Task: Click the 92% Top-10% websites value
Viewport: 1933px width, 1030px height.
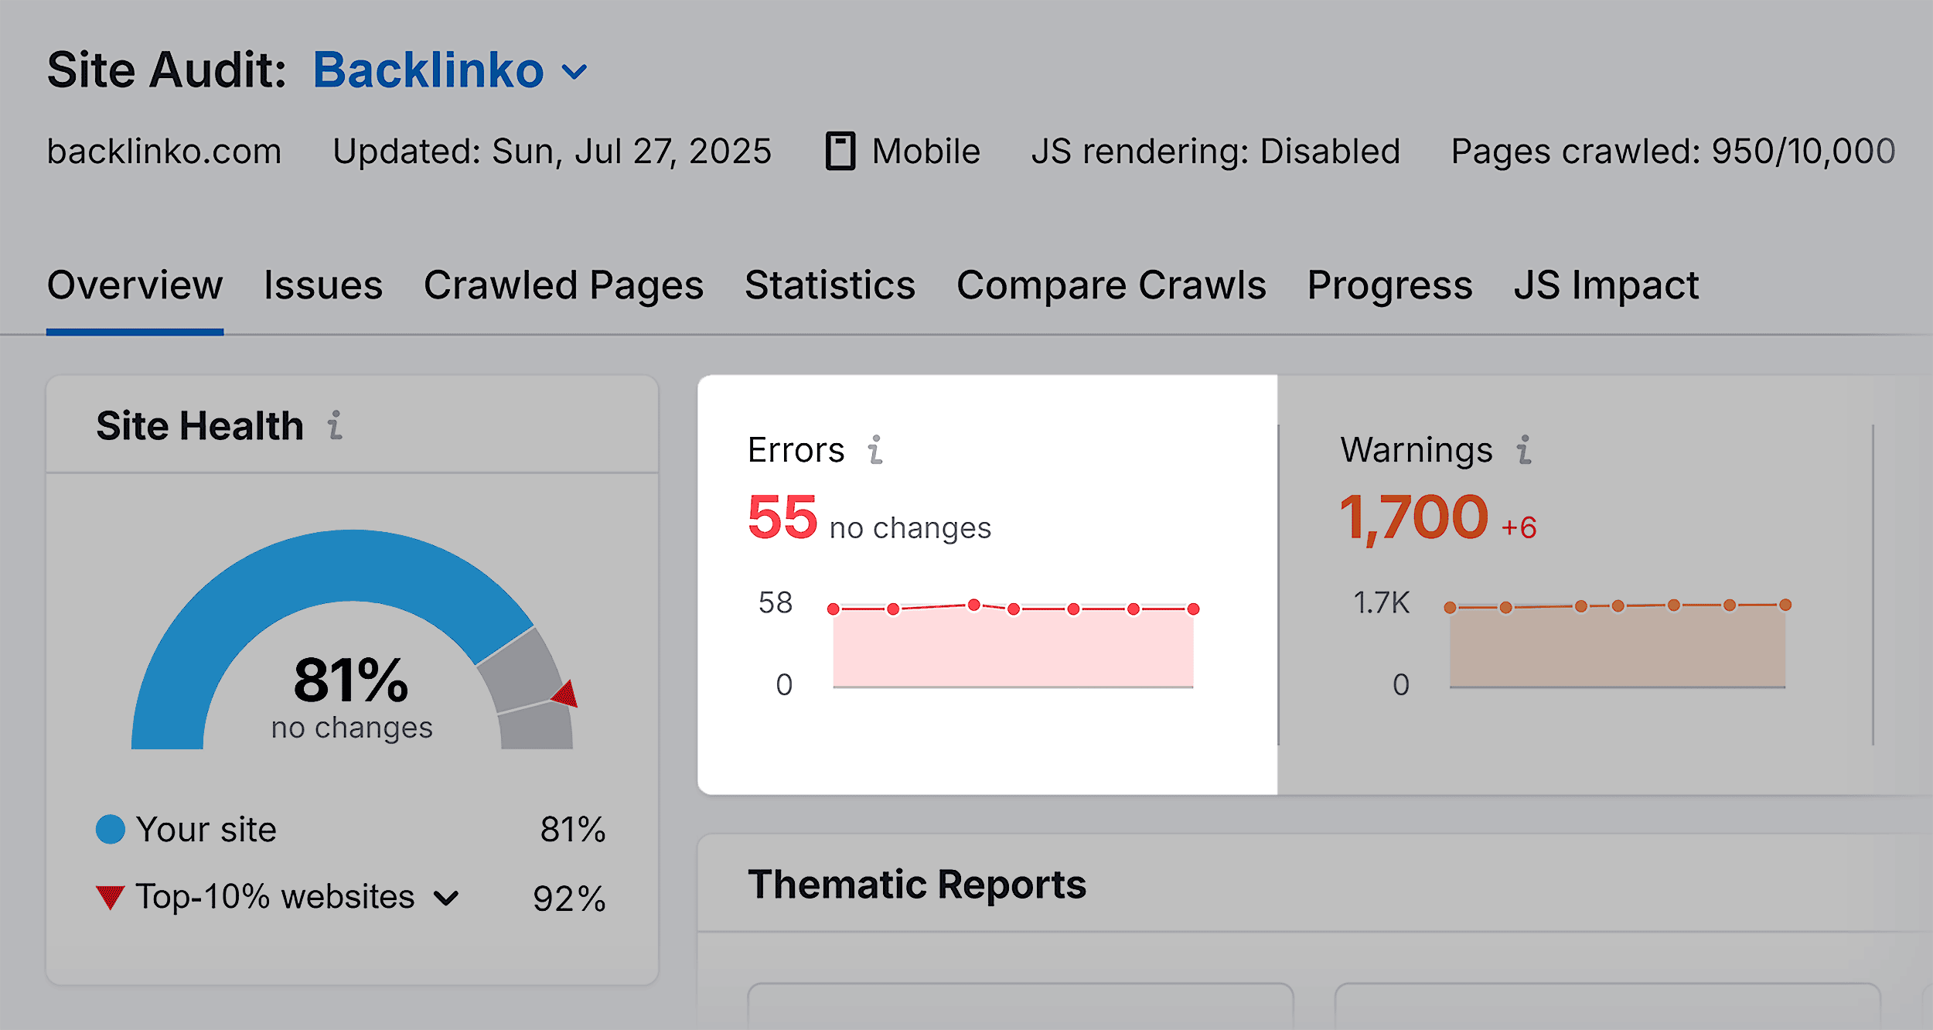Action: (569, 899)
